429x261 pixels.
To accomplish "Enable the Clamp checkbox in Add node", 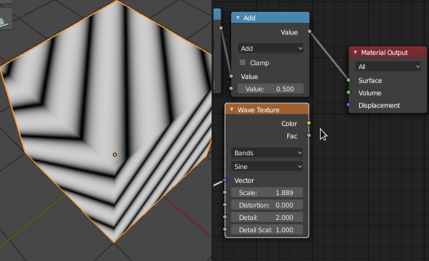I will 242,63.
